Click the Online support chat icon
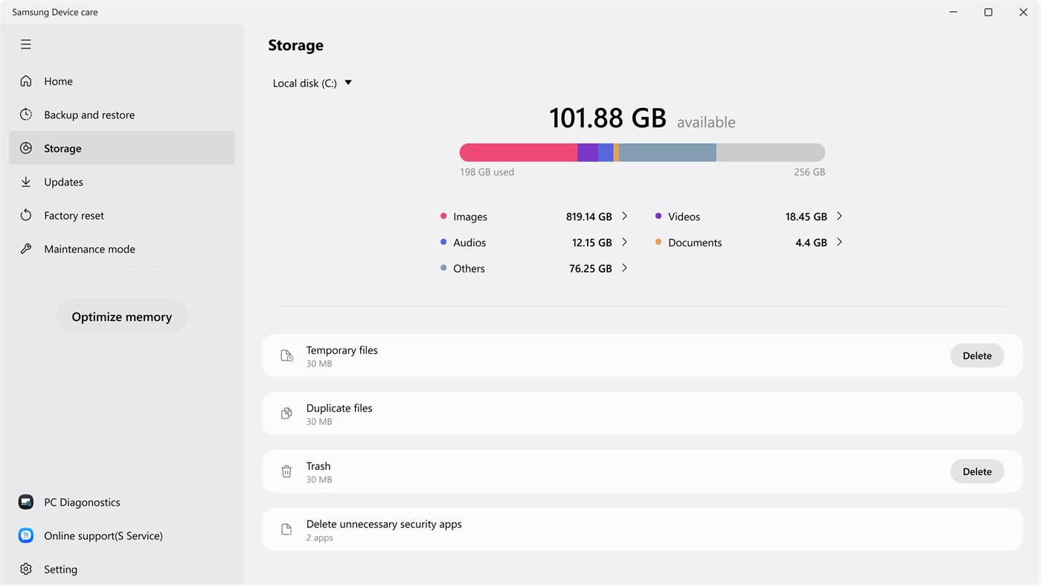 (x=26, y=535)
